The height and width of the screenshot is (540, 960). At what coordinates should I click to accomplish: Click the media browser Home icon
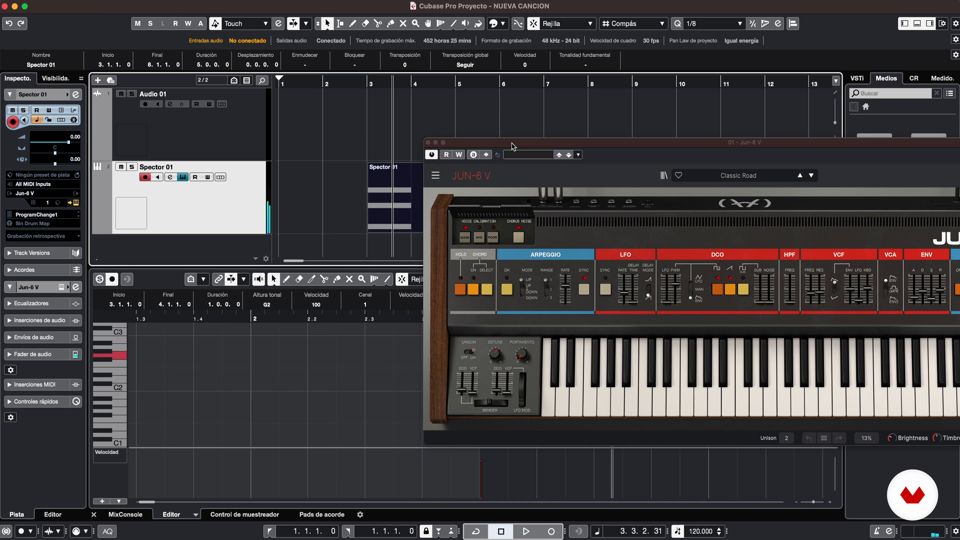coord(866,107)
